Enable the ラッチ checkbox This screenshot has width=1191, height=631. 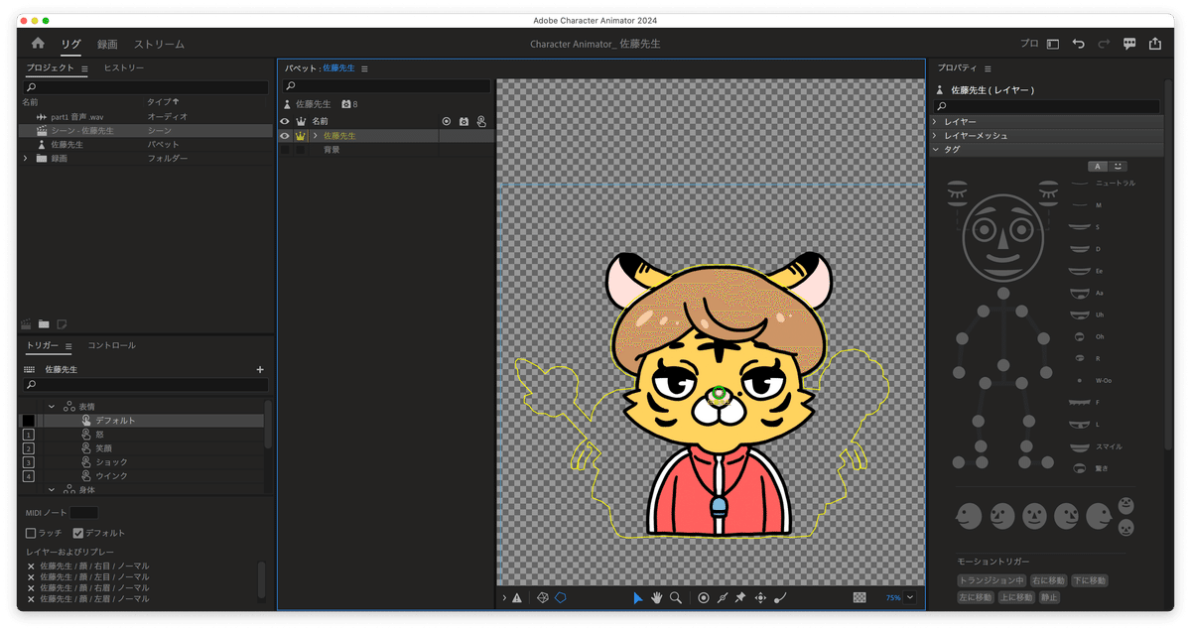pos(31,533)
